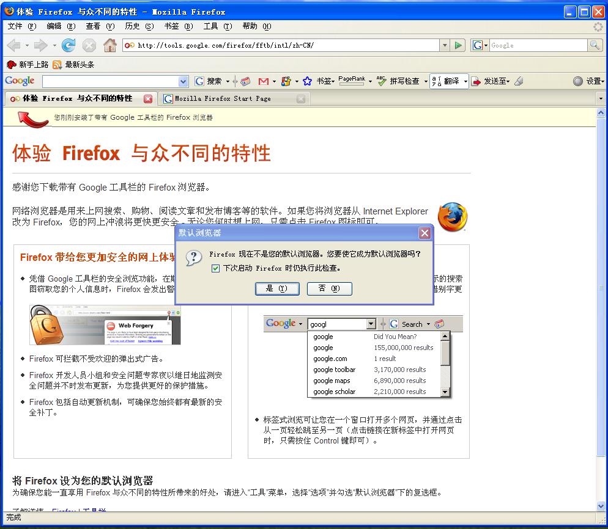This screenshot has height=529, width=608.
Task: Click the Google toolbar logo
Action: 20,81
